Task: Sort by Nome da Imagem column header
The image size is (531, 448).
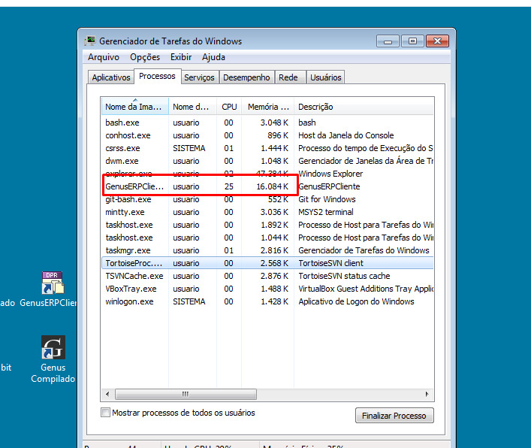Action: (x=134, y=107)
